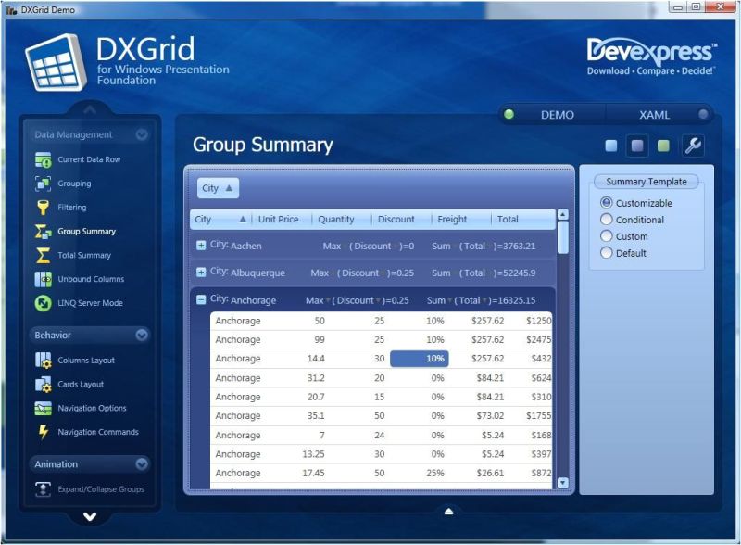Open the Cards Layout icon

click(x=43, y=384)
